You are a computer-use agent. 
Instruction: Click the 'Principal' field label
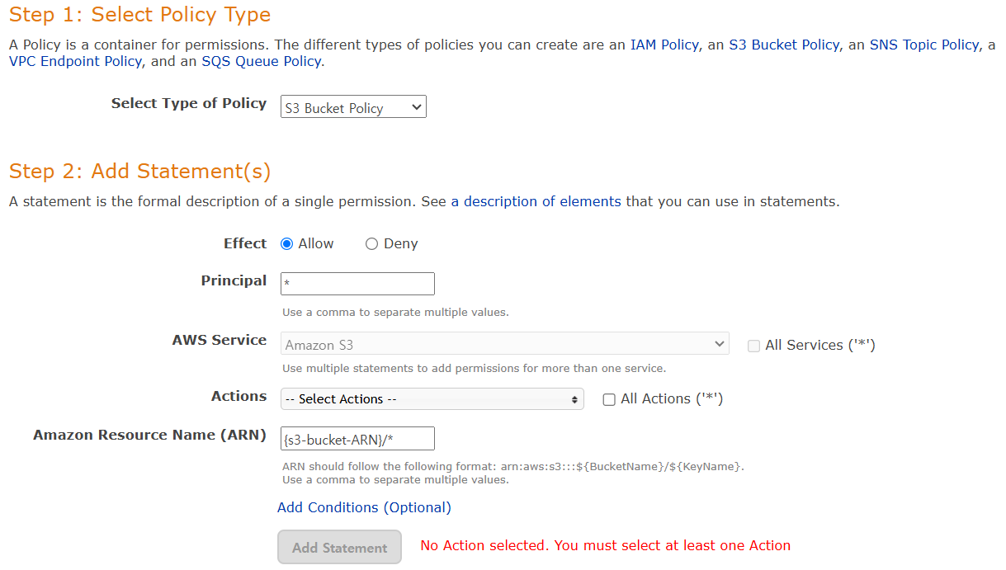pyautogui.click(x=234, y=280)
